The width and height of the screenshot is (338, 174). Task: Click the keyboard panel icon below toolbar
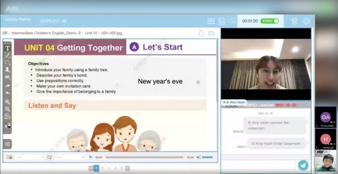8,144
